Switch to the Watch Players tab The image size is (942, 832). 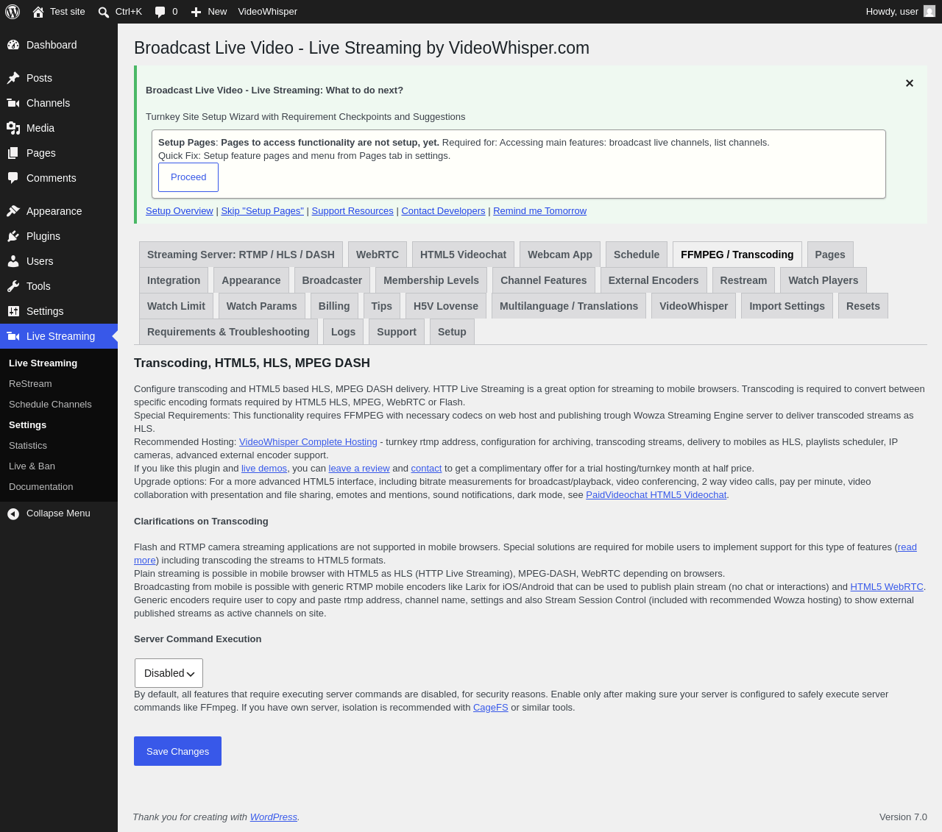pos(824,280)
